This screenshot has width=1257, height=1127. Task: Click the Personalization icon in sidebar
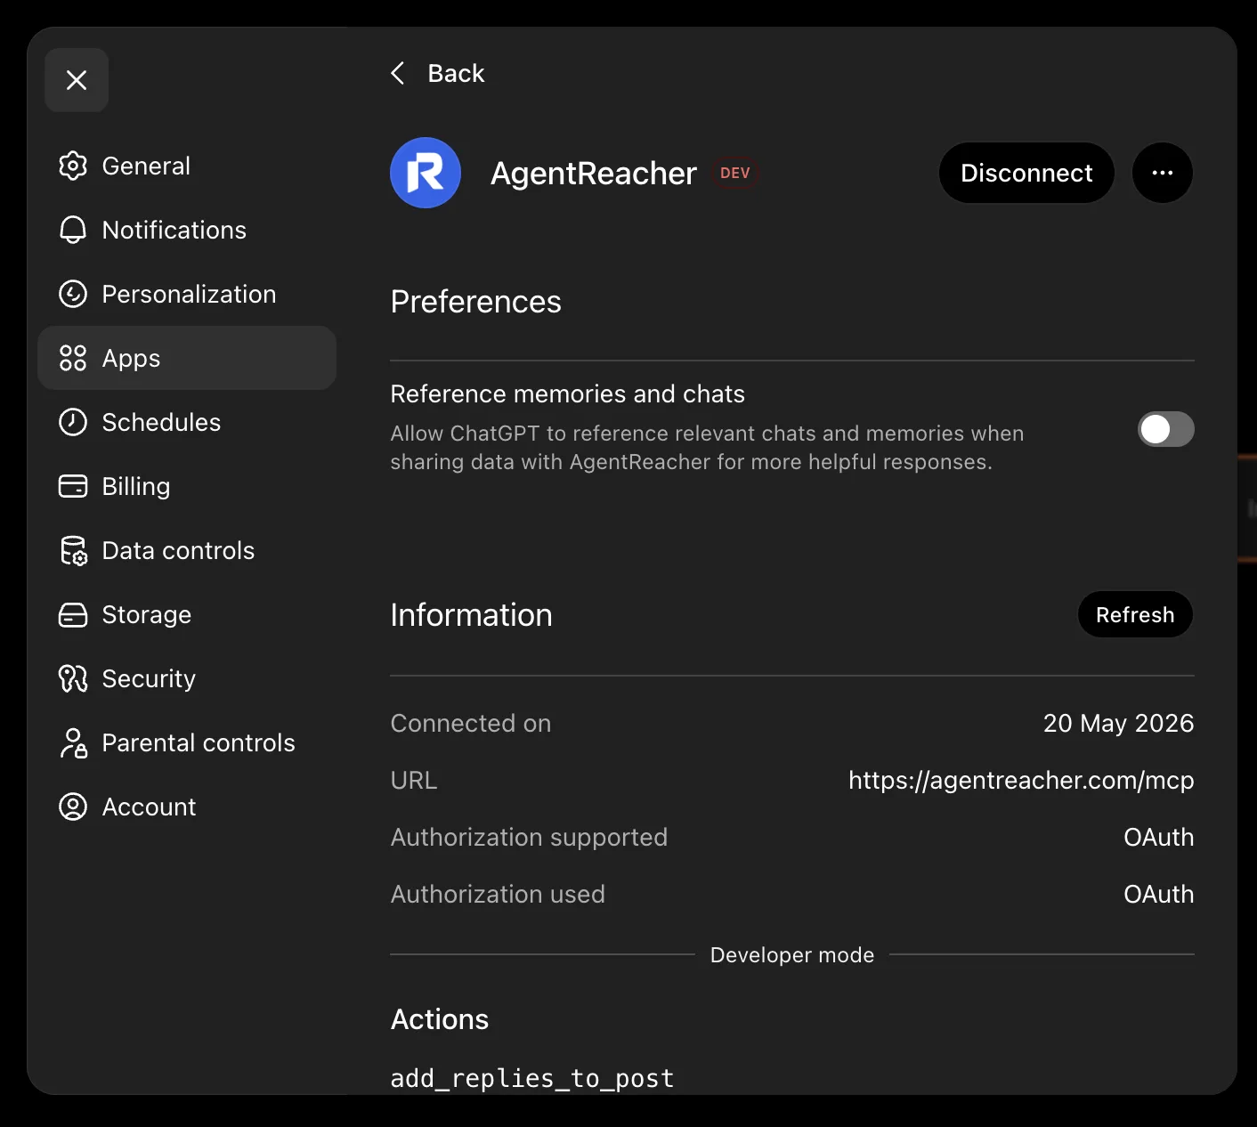73,294
